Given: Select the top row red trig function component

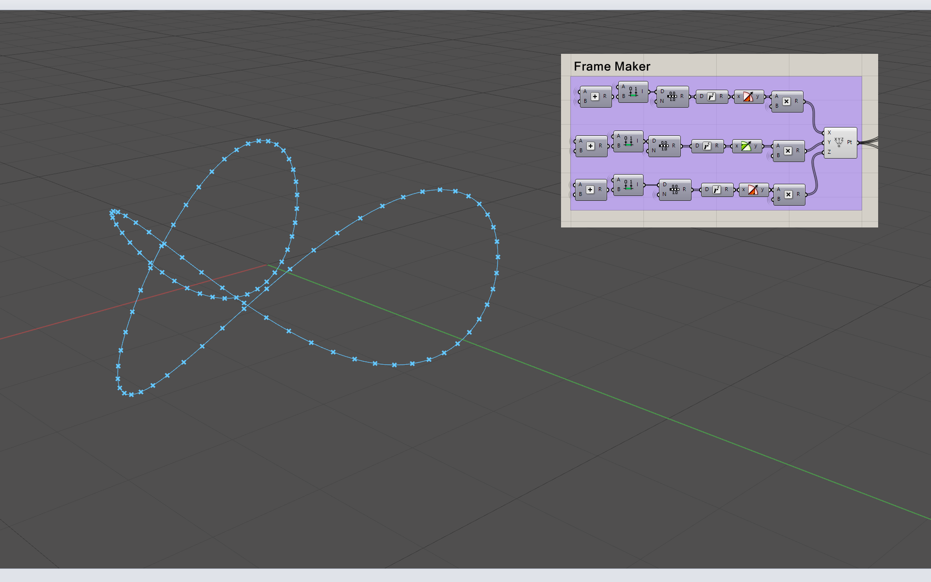Looking at the screenshot, I should (749, 97).
